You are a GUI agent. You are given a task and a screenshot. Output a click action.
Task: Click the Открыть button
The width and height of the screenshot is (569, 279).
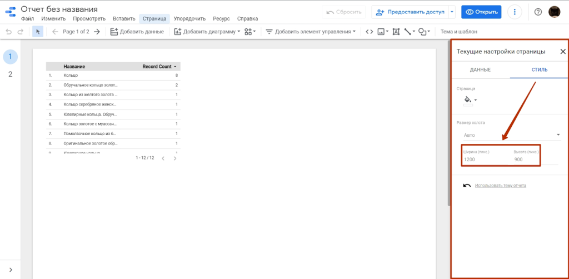(481, 12)
